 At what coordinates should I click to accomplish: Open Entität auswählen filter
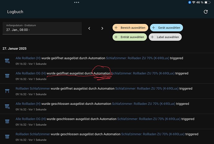130,37
